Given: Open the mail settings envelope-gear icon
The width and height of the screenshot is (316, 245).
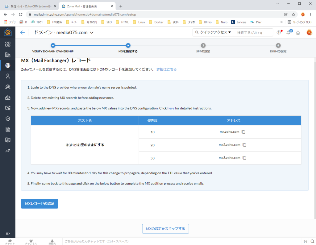Looking at the screenshot, I should click(x=8, y=108).
